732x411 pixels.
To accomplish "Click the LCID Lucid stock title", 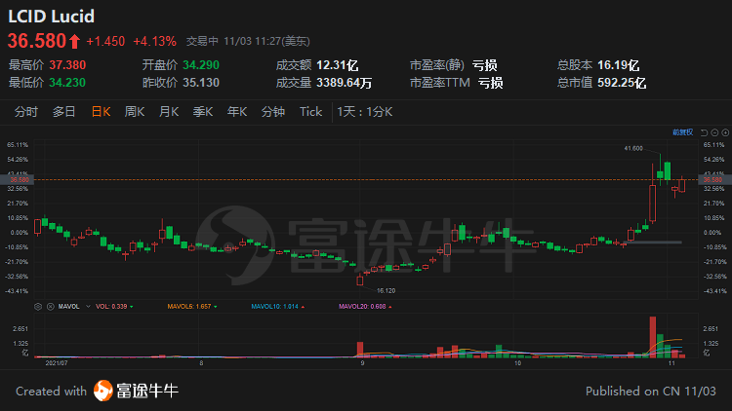I will [x=52, y=17].
